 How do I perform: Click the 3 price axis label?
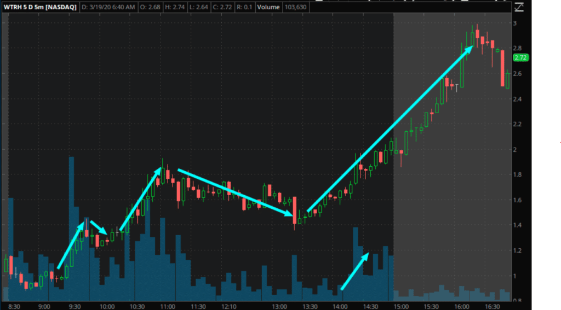(515, 23)
